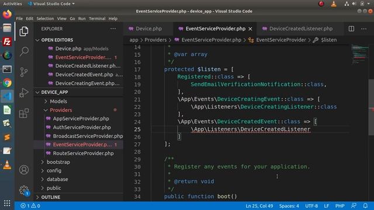Switch to the Device.php tab

tap(148, 29)
